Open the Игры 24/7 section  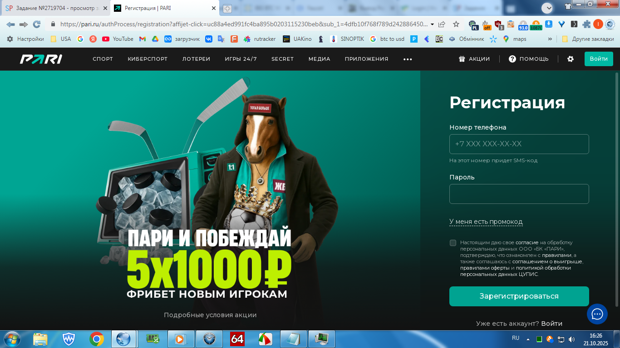(x=241, y=59)
